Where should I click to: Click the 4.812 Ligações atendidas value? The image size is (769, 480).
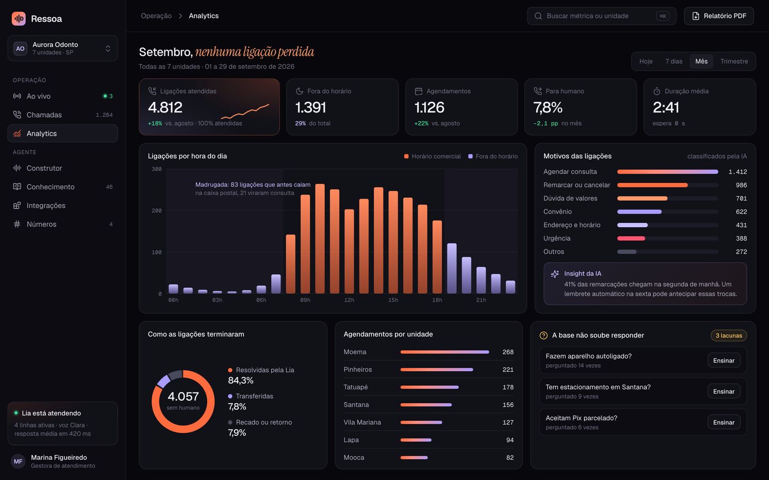tap(165, 108)
